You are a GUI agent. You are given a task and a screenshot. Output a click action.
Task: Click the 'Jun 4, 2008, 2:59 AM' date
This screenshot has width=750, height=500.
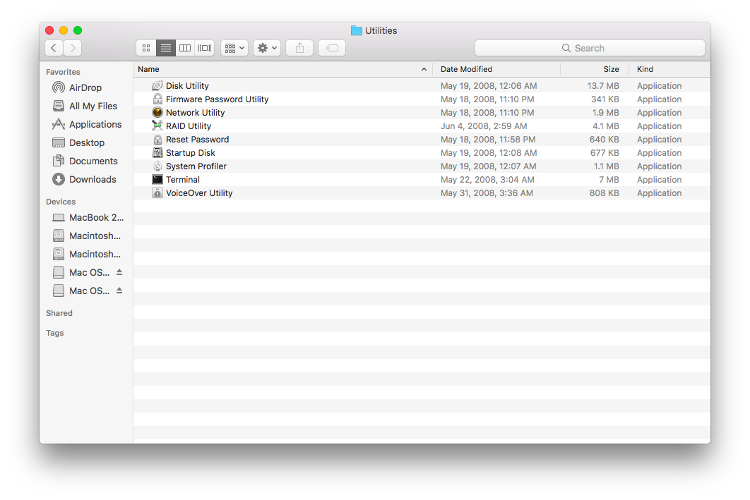(x=484, y=126)
